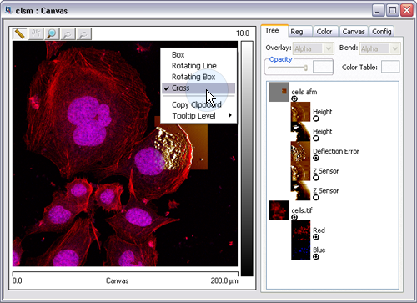Click the zoom-in magnifier with plus sign

coord(68,34)
